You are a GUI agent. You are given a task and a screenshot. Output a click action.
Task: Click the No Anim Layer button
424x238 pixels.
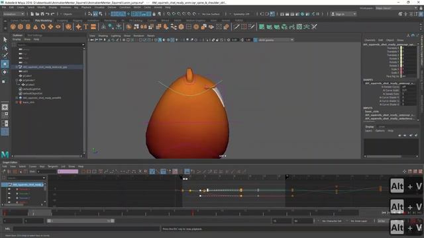pyautogui.click(x=359, y=221)
